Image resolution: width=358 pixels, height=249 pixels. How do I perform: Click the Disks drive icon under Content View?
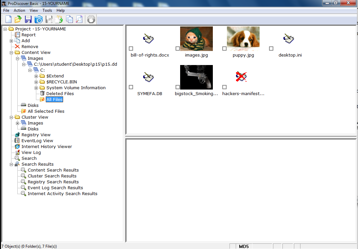pyautogui.click(x=24, y=105)
